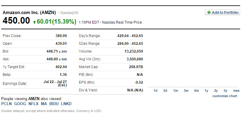View the 2y chart range
This screenshot has height=115, width=247.
(x=216, y=91)
